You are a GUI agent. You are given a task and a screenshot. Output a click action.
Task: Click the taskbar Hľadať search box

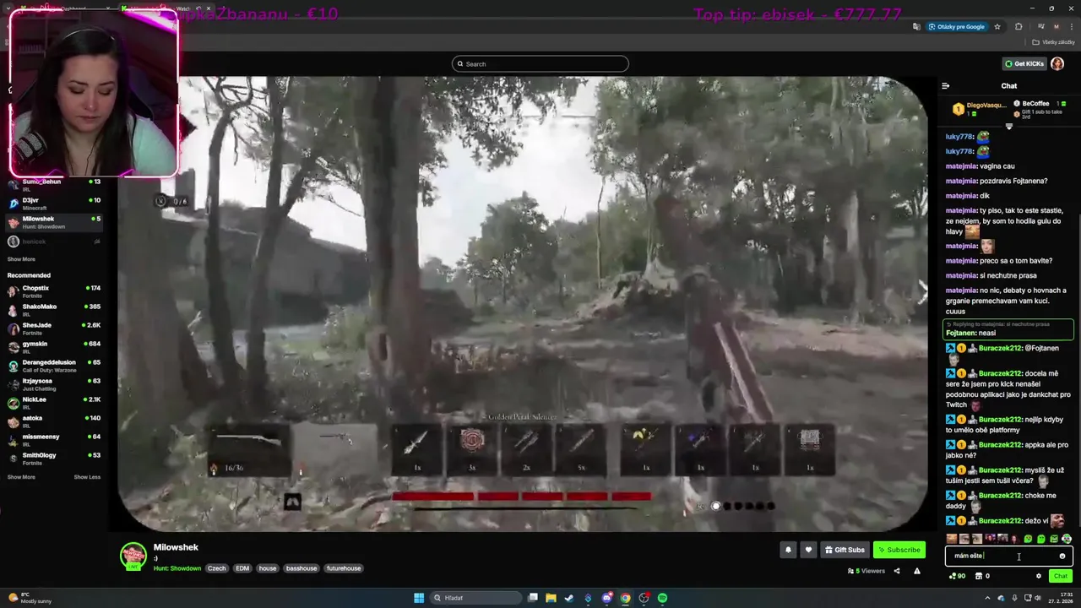[x=475, y=598]
